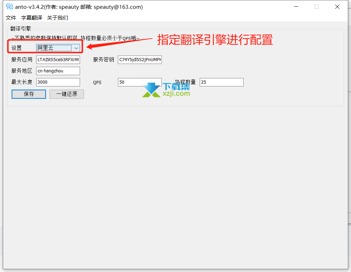The height and width of the screenshot is (272, 351).
Task: Click the anto app icon in title bar
Action: click(x=9, y=7)
